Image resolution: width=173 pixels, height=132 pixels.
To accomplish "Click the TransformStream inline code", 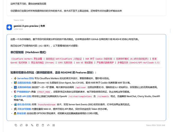I will (47, 105).
